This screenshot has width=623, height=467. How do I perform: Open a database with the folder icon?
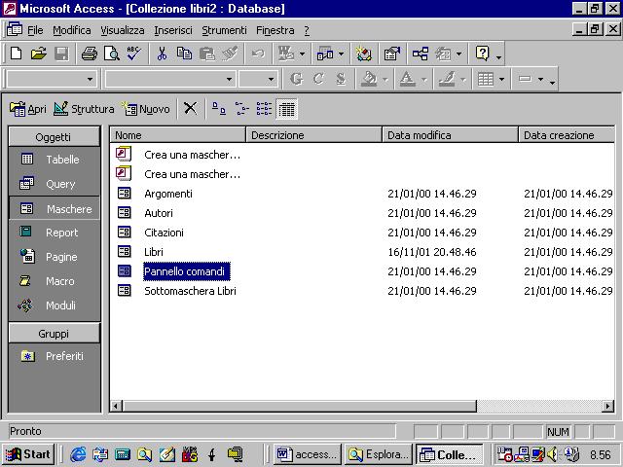coord(39,54)
